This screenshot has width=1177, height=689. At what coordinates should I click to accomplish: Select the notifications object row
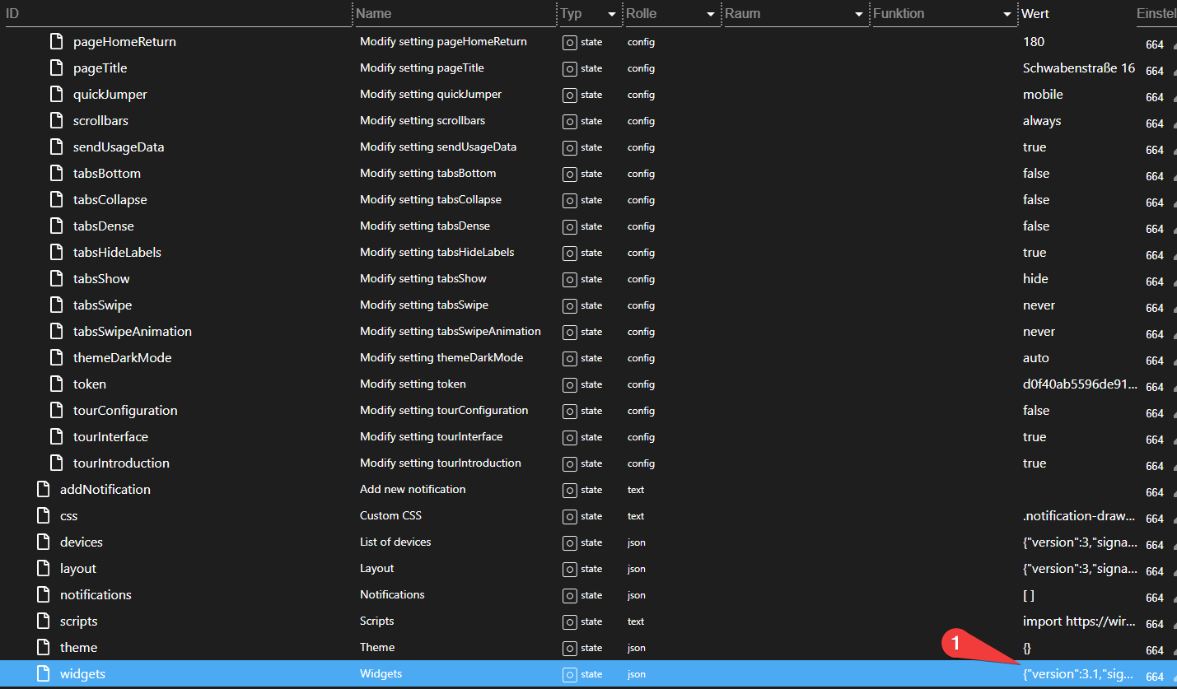coord(588,594)
